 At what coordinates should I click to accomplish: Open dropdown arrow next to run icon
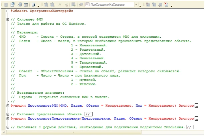(x=38, y=6)
